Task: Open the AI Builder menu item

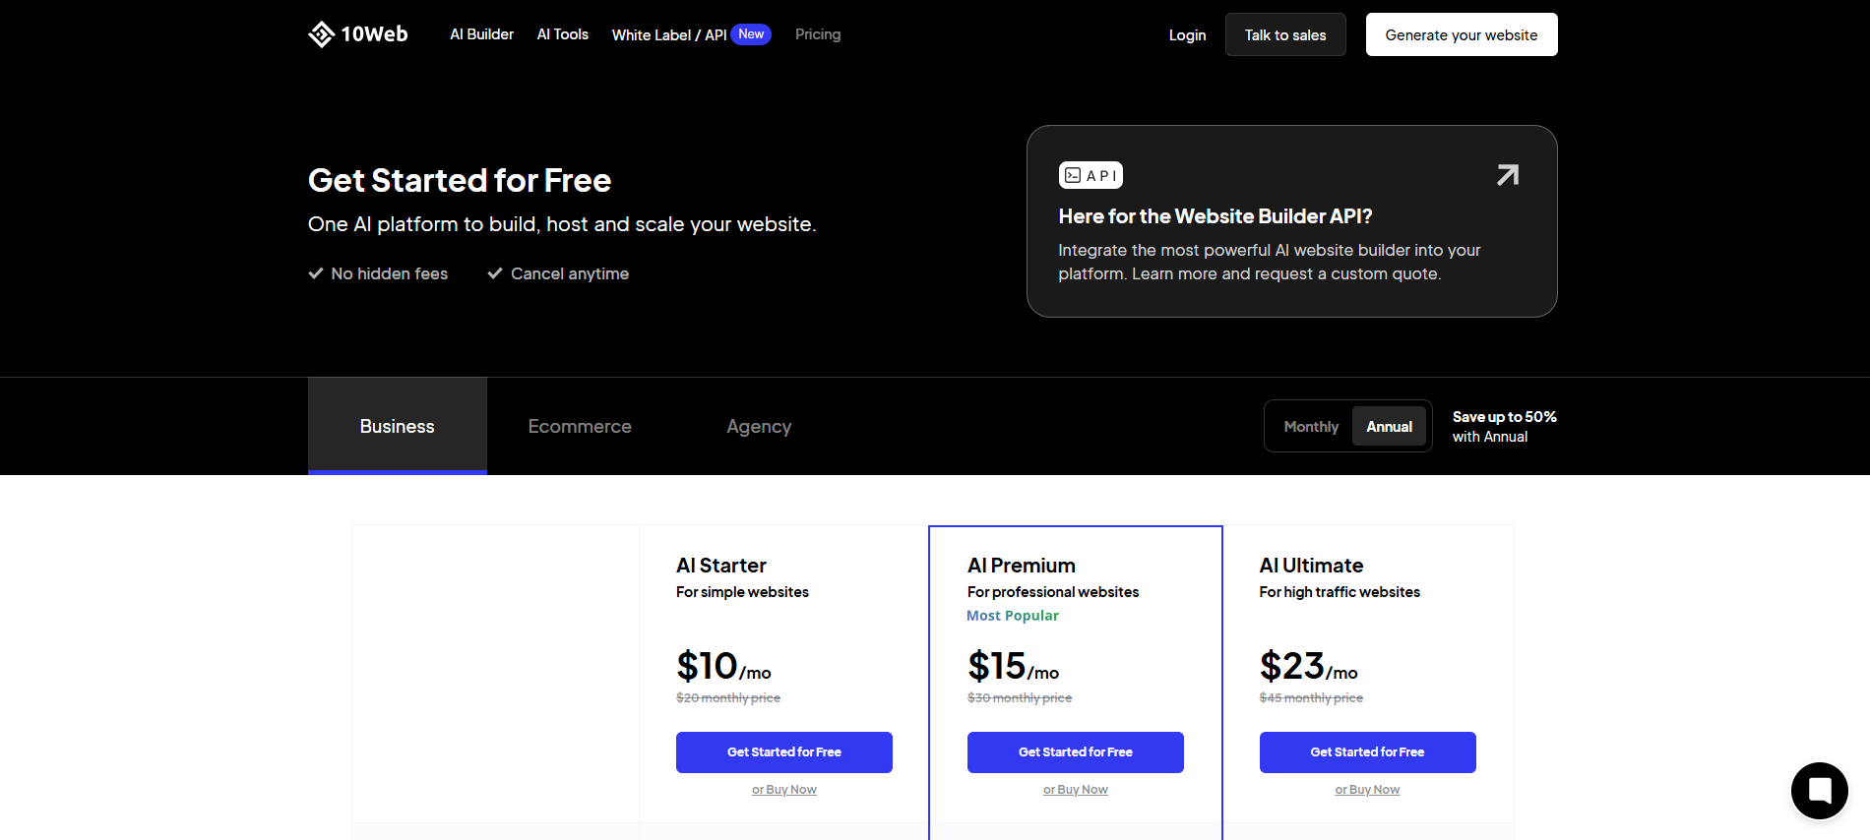Action: point(481,33)
